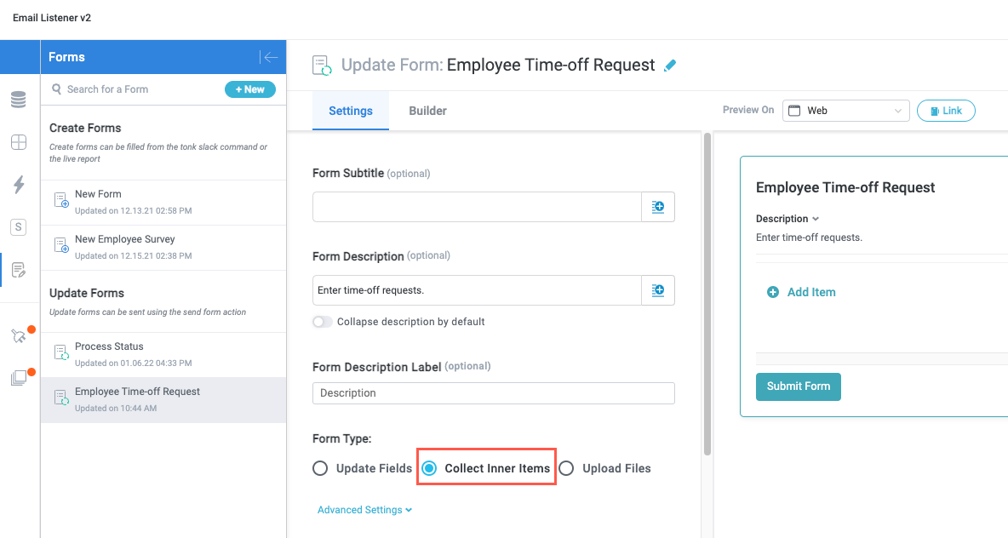Expand the Description chevron in preview
The width and height of the screenshot is (1008, 538).
pos(816,219)
